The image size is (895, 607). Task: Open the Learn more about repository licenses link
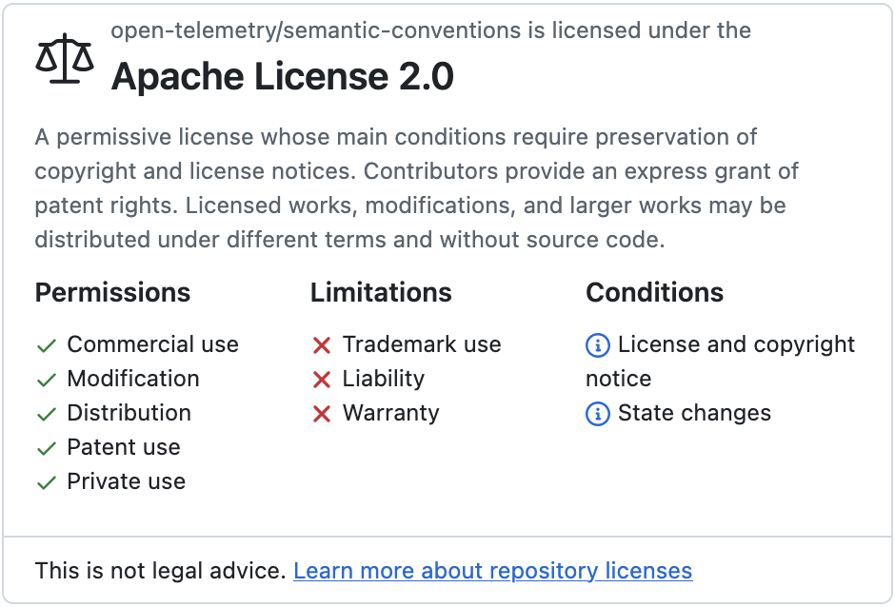pyautogui.click(x=492, y=571)
